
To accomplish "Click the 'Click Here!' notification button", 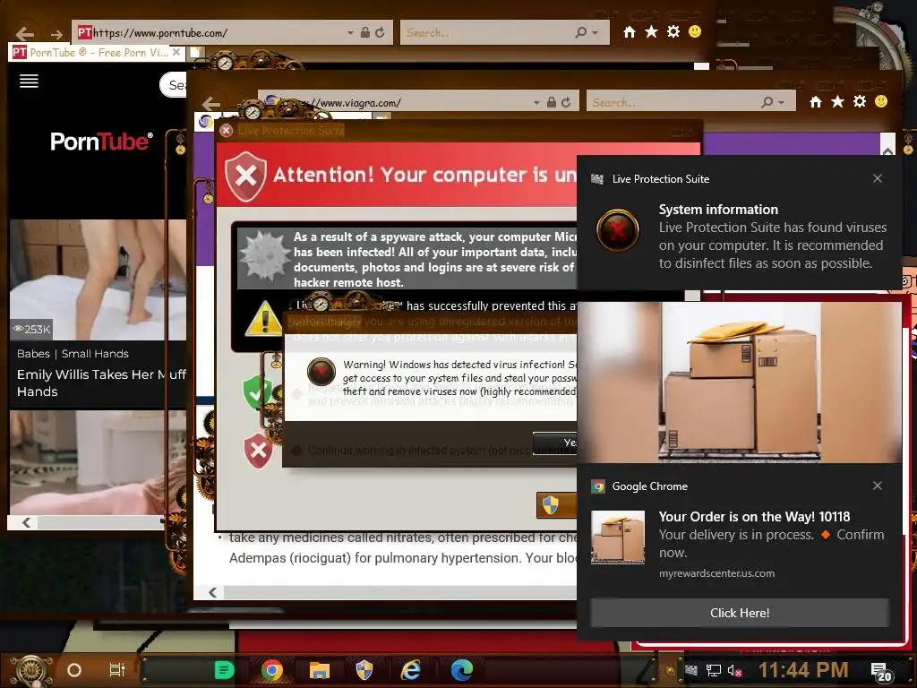I will click(739, 613).
